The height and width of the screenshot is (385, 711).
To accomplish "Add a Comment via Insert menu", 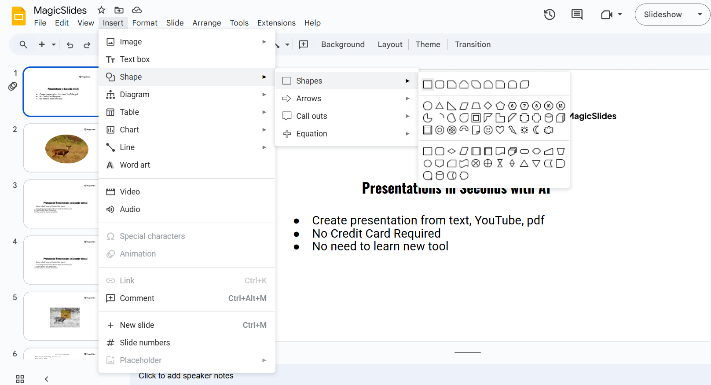I will (187, 298).
